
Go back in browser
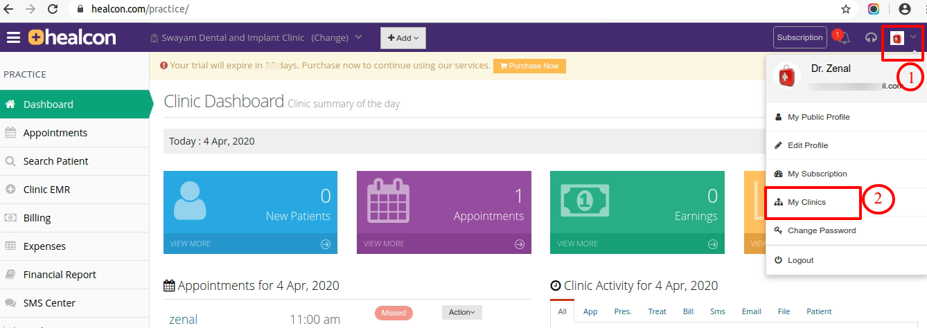click(x=9, y=10)
